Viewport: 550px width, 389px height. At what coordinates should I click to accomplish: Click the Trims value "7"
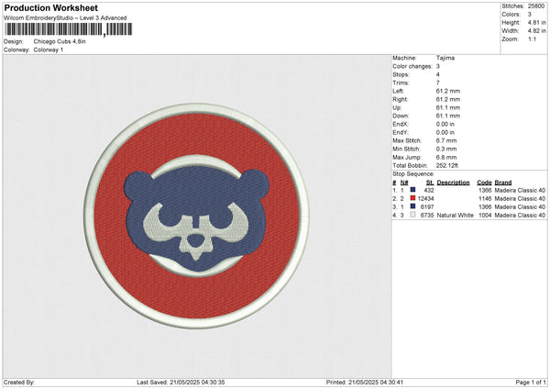coord(438,83)
